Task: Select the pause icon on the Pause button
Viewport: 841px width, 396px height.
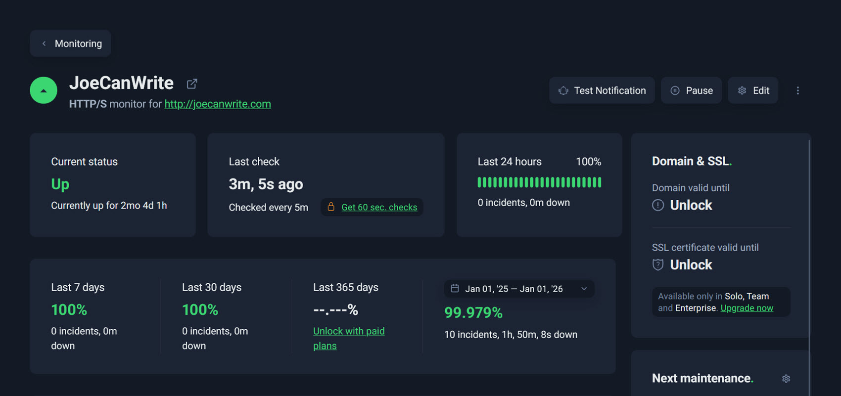Action: coord(675,90)
